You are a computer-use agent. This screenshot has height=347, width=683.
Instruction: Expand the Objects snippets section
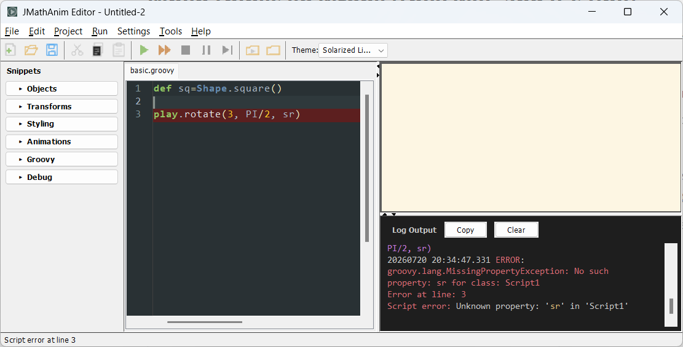point(62,88)
